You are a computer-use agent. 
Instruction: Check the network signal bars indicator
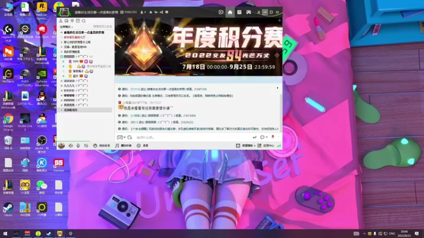(279, 146)
